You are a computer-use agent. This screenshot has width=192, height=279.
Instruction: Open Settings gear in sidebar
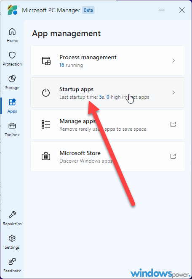pyautogui.click(x=12, y=242)
